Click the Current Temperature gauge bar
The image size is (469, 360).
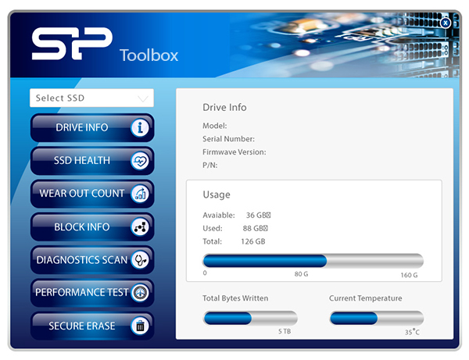(x=376, y=318)
